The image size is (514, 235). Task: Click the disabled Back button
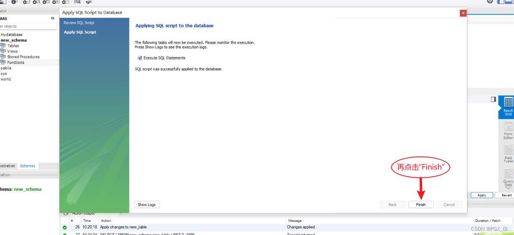pyautogui.click(x=393, y=205)
